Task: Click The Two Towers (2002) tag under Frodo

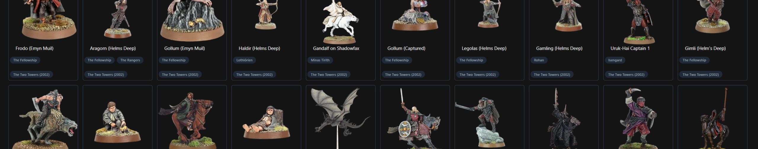Action: tap(31, 75)
